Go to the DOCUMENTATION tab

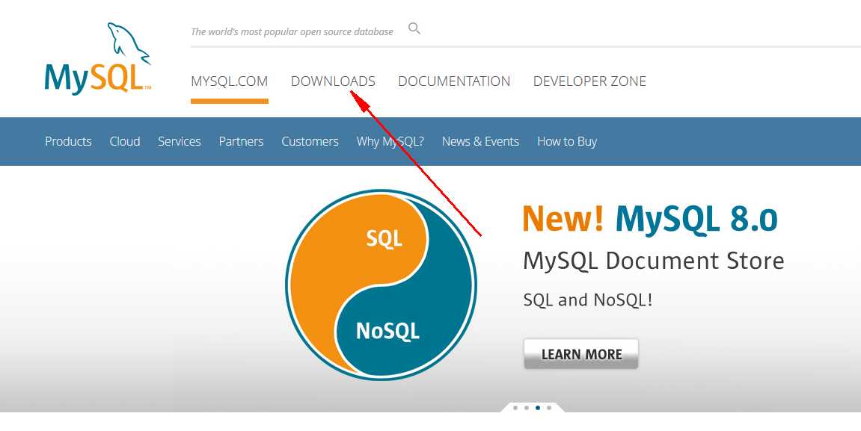tap(454, 81)
